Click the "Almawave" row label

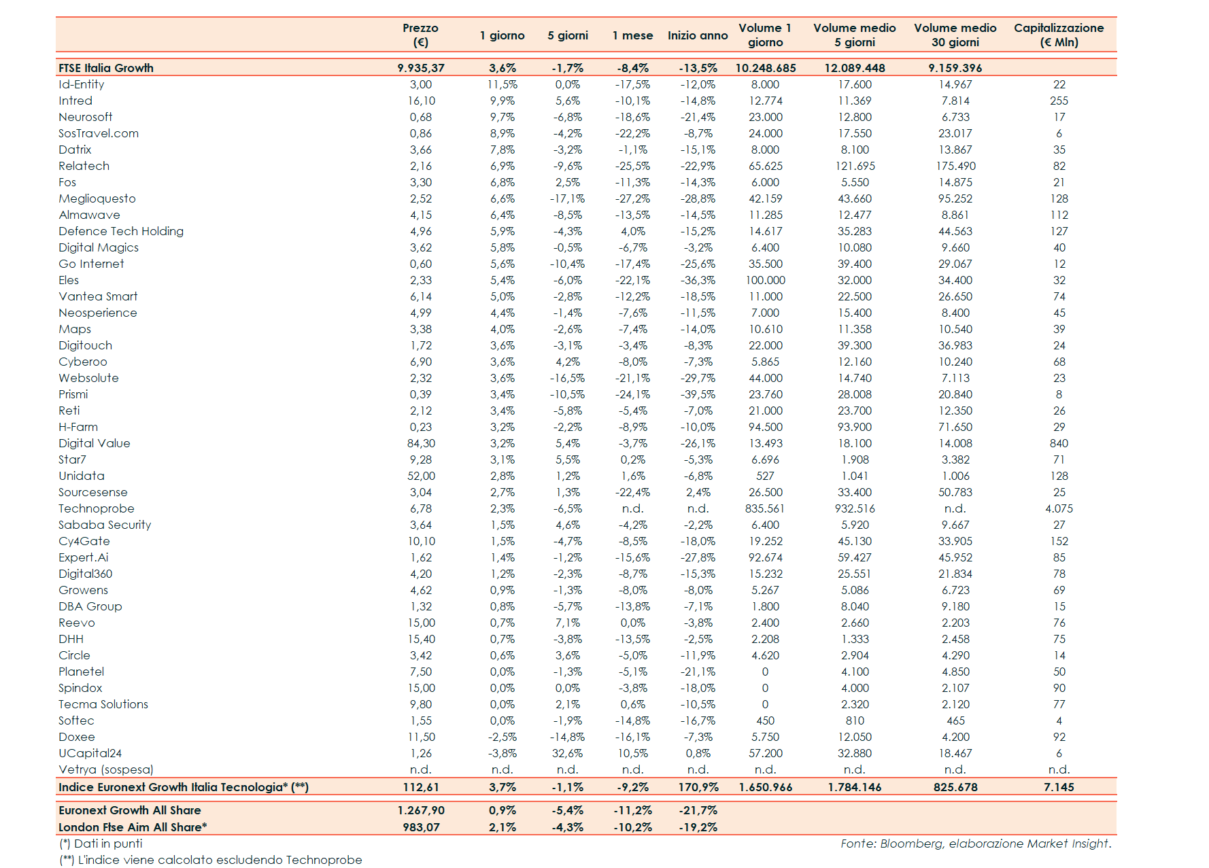(x=90, y=215)
